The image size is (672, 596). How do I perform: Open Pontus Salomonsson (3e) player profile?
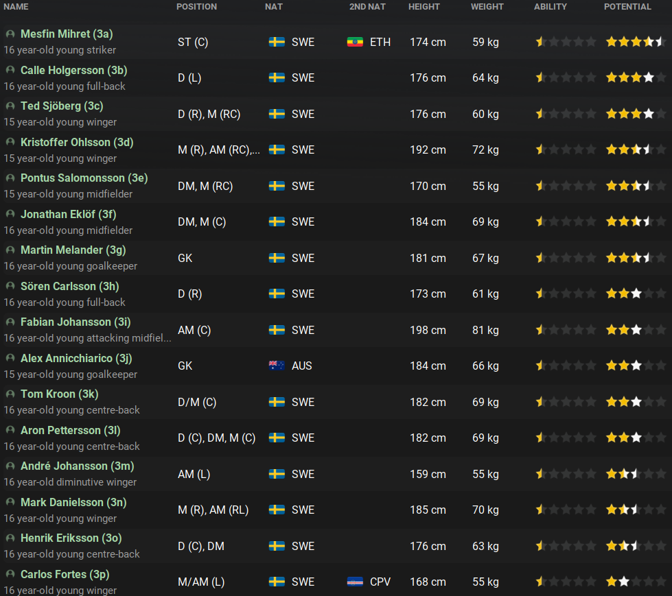click(x=84, y=178)
